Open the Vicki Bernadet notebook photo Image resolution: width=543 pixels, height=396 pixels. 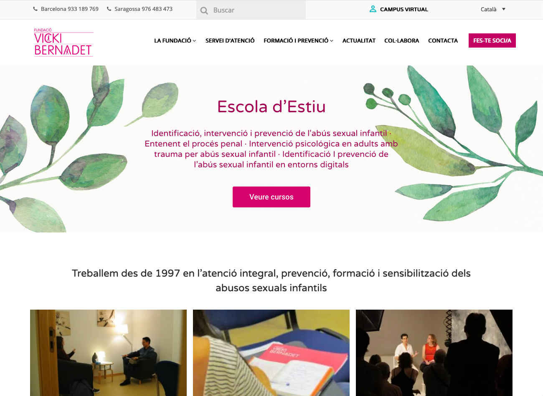[x=271, y=353]
